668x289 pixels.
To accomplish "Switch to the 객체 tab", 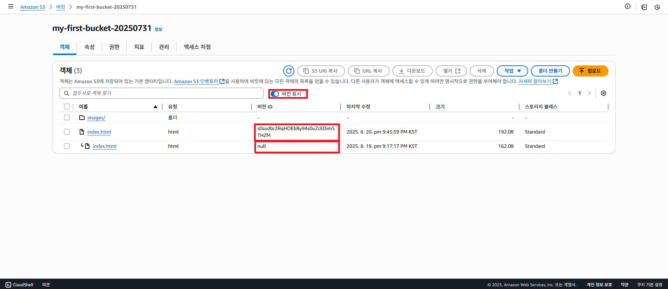I will [x=65, y=47].
